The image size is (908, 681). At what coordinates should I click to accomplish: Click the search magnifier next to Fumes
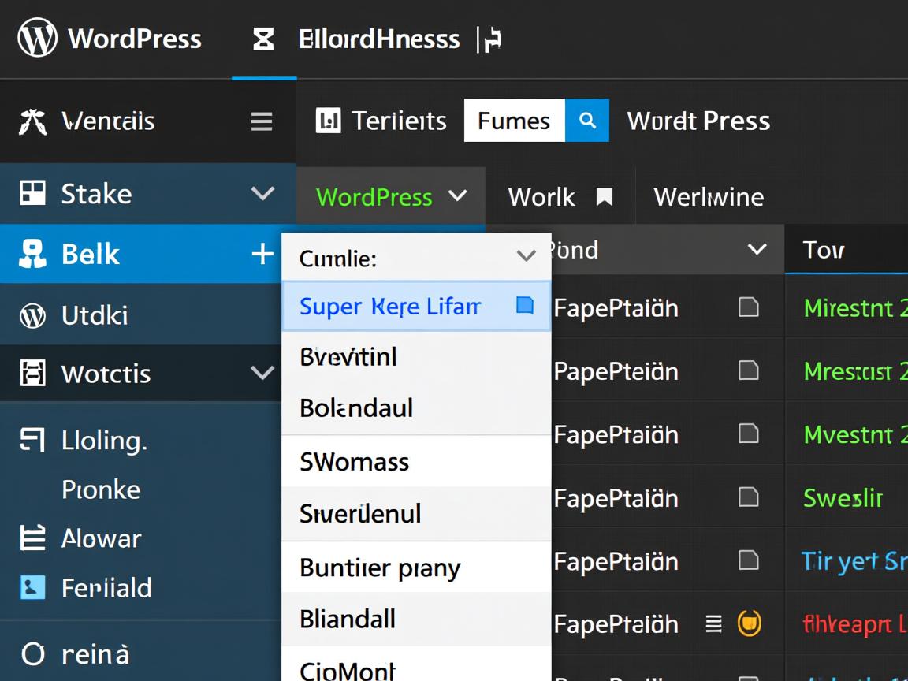[587, 120]
